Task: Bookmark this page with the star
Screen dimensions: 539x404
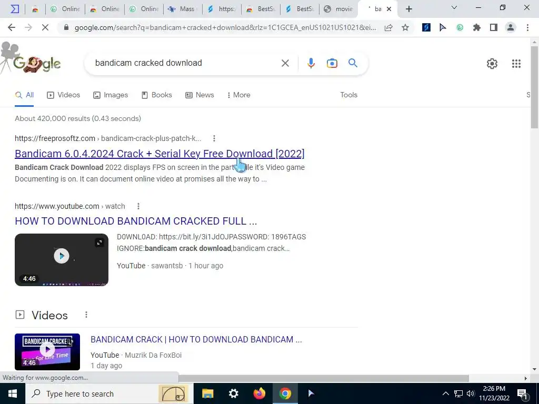Action: point(405,27)
